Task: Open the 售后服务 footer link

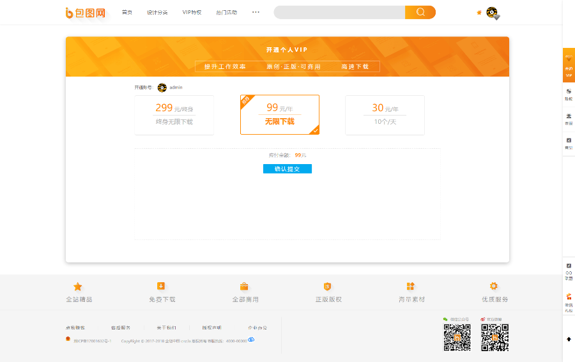Action: [x=121, y=328]
